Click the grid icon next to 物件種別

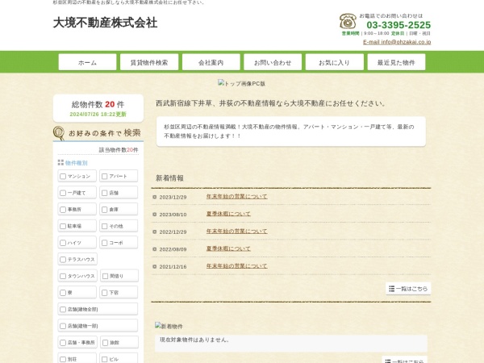coord(60,162)
